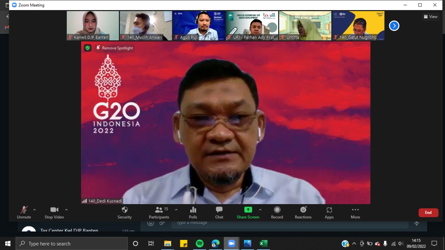This screenshot has width=445, height=250.
Task: Open the View layout menu
Action: point(430,17)
